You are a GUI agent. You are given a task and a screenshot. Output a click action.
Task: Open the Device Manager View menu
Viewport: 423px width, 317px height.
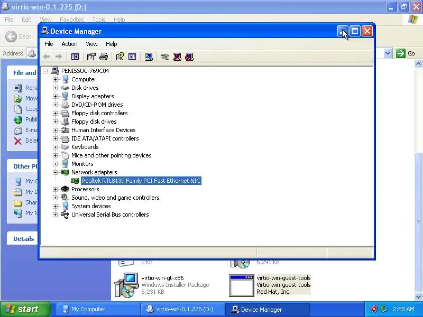coord(91,44)
